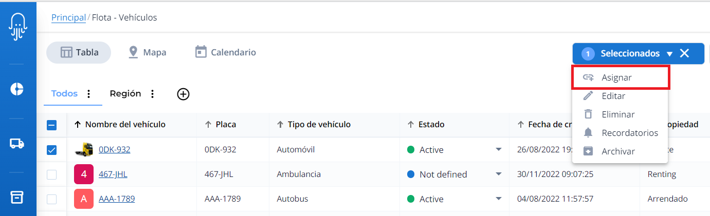Viewport: 710px width, 216px height.
Task: Open options menu for Región tab
Action: 152,94
